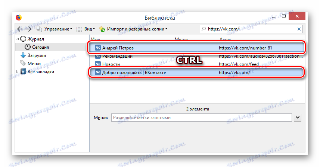Click the Сегодня clock icon
The width and height of the screenshot is (320, 167).
pyautogui.click(x=28, y=47)
